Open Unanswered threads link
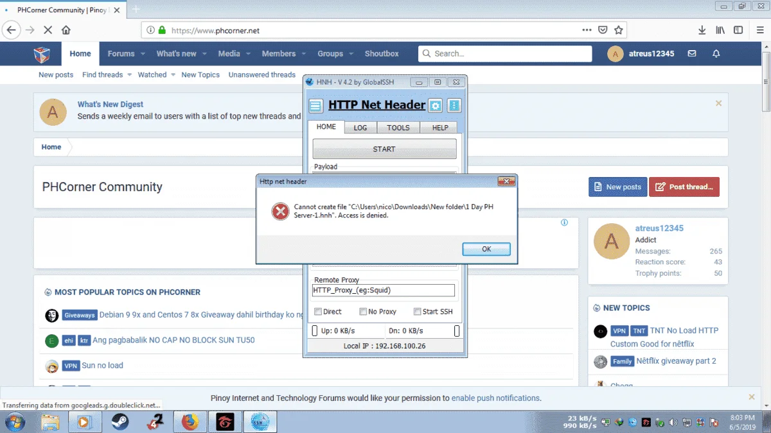771x433 pixels. click(x=262, y=75)
